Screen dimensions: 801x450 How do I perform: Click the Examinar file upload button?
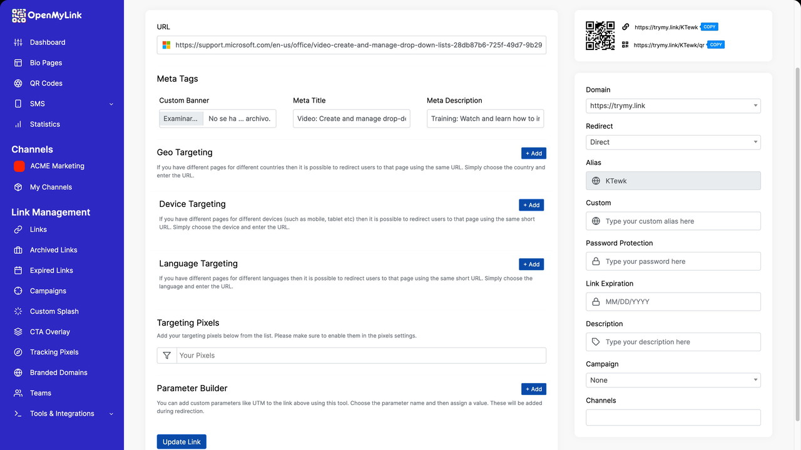tap(180, 118)
